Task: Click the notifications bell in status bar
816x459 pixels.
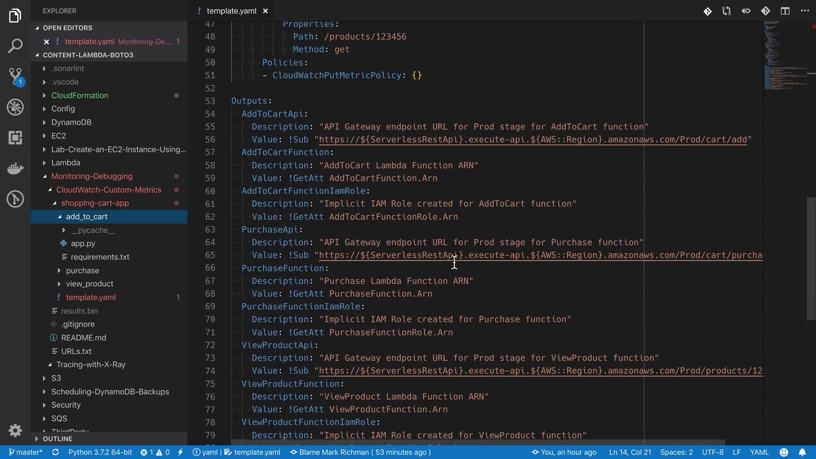Action: click(802, 452)
